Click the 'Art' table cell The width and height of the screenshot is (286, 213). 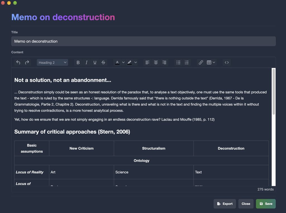click(x=82, y=172)
